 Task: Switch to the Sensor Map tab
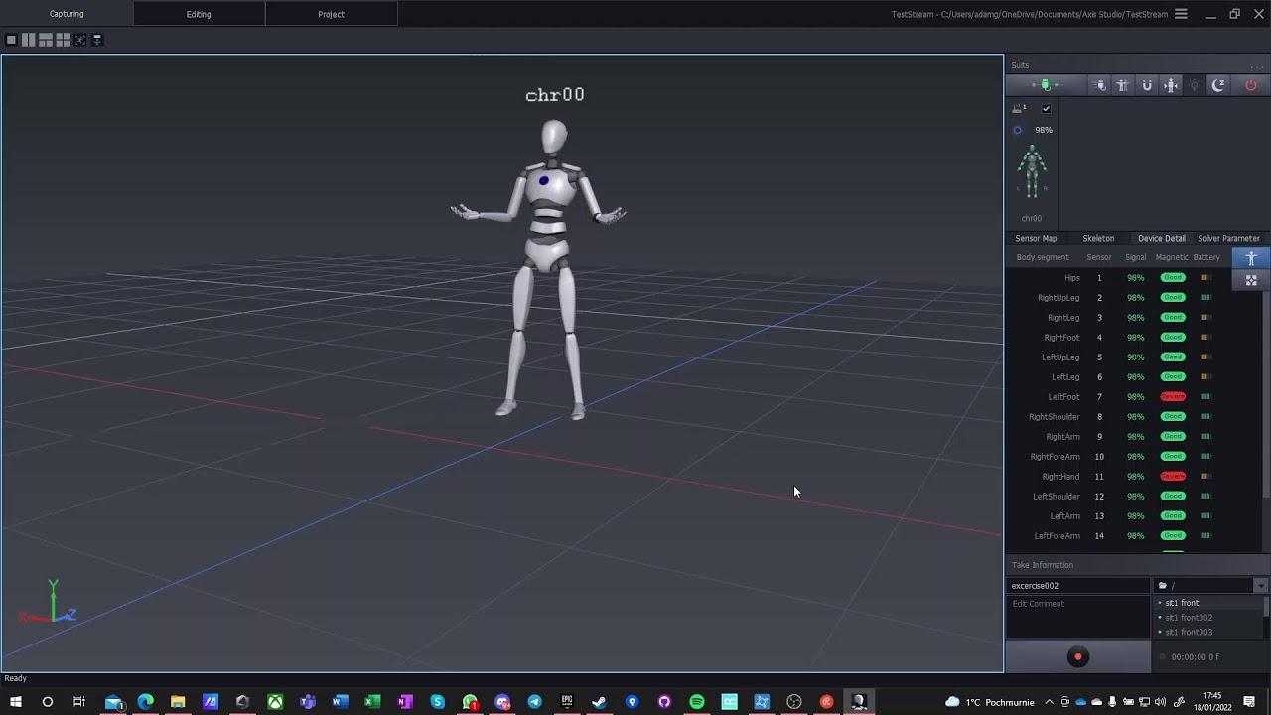[1036, 239]
